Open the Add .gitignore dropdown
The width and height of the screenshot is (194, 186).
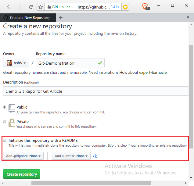(23, 156)
